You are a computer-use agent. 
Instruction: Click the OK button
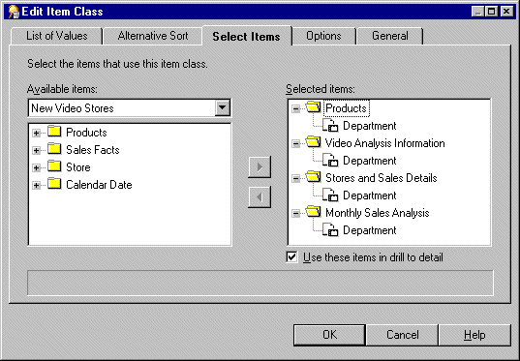(x=329, y=335)
